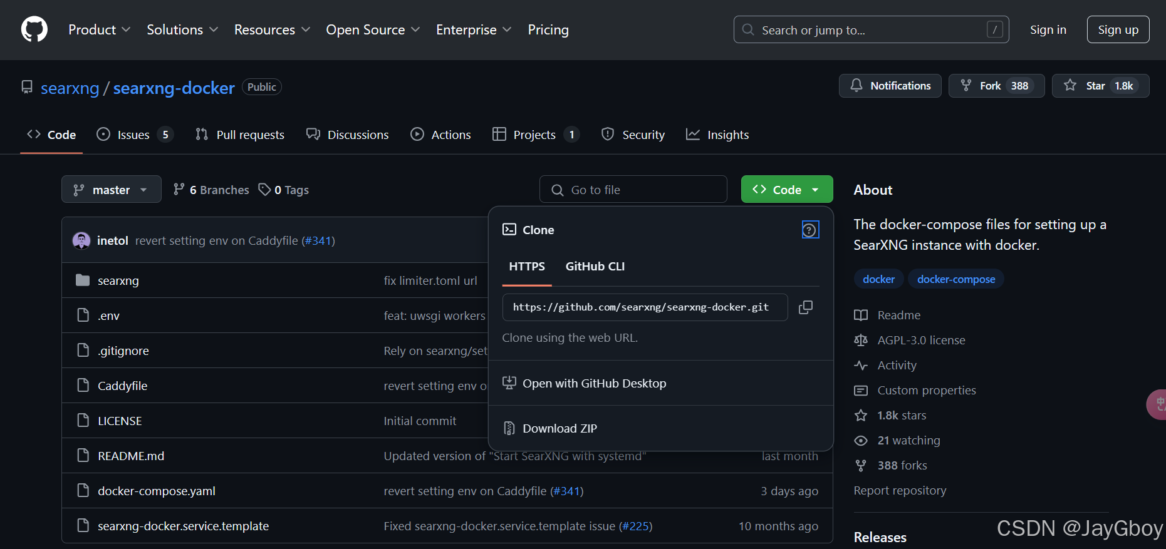Viewport: 1166px width, 549px height.
Task: View the 0 Tags list
Action: point(284,190)
